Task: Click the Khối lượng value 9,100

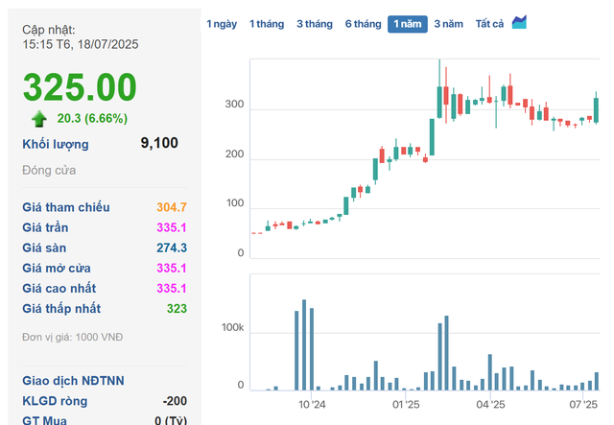Action: [158, 144]
